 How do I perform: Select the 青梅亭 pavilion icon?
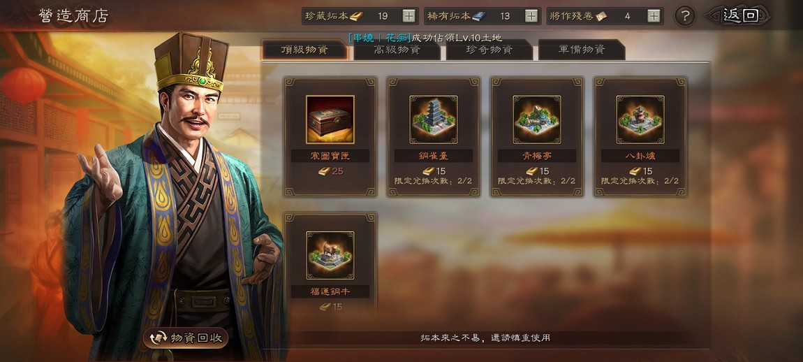tap(537, 120)
